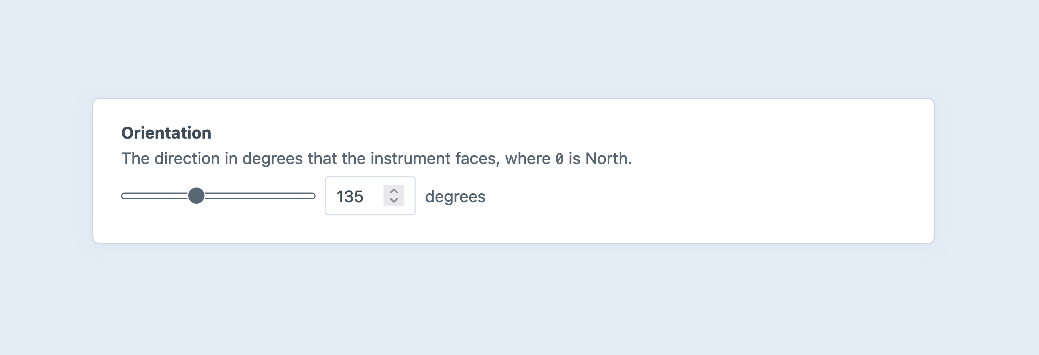
Task: Click the 135 value text
Action: point(350,197)
